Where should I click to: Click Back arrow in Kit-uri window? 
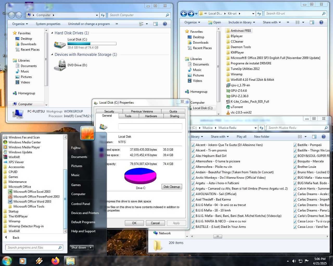click(184, 14)
